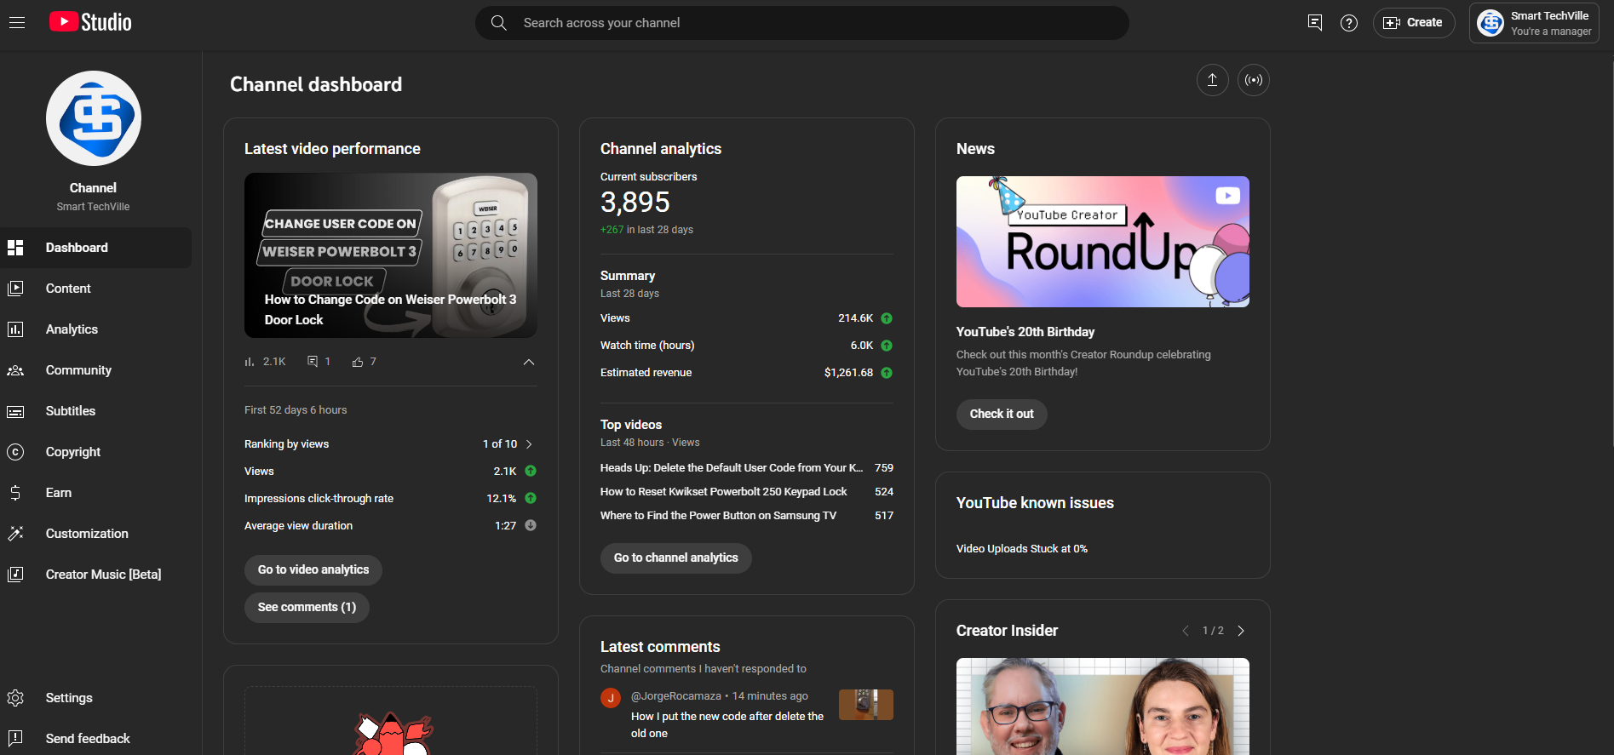Click the Community people icon
Screen dimensions: 1614x755
(x=15, y=370)
